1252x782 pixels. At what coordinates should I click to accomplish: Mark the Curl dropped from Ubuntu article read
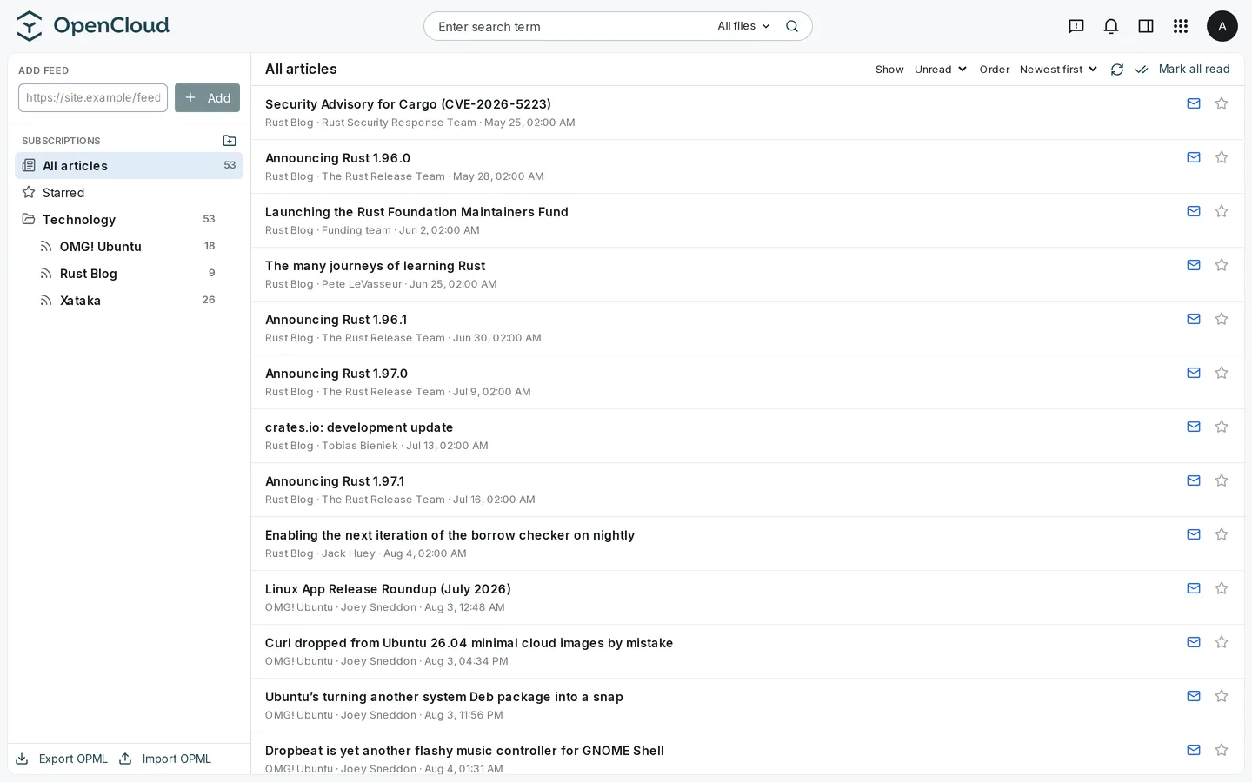pos(1194,642)
